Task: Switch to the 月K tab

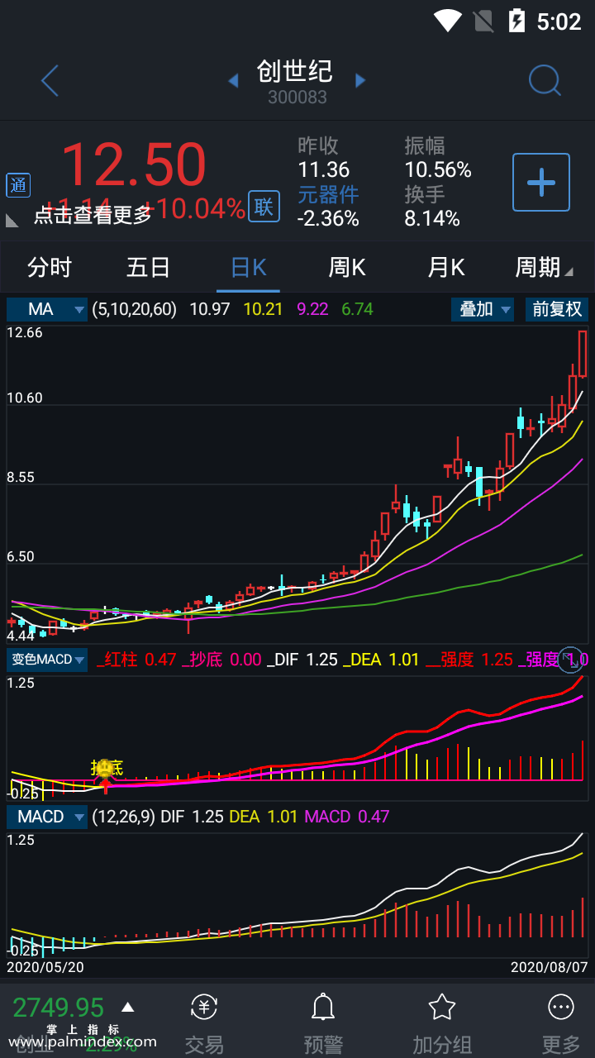Action: point(446,268)
